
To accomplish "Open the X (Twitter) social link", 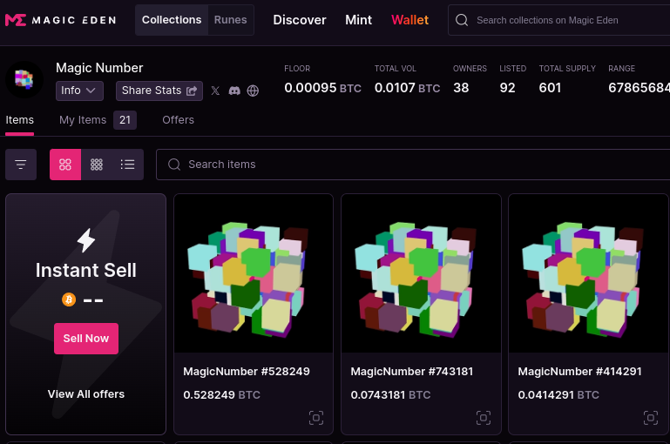I will (215, 91).
